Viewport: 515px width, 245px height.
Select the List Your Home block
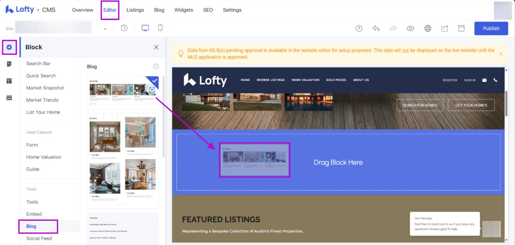click(x=43, y=112)
